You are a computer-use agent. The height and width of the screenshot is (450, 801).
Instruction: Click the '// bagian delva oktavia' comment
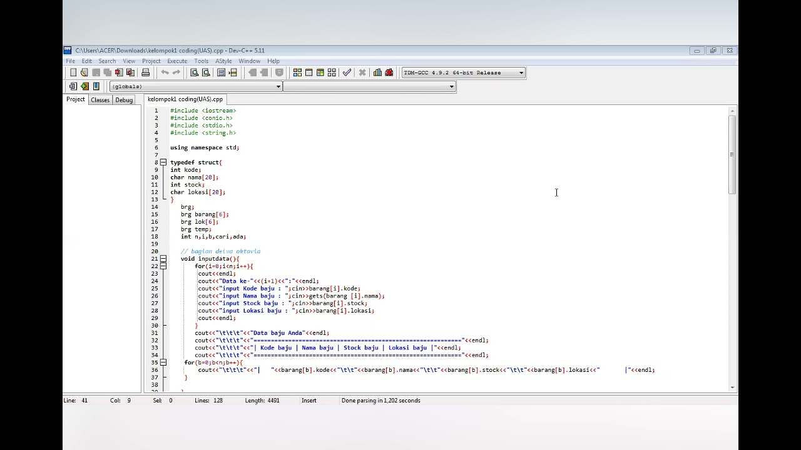[x=220, y=251]
